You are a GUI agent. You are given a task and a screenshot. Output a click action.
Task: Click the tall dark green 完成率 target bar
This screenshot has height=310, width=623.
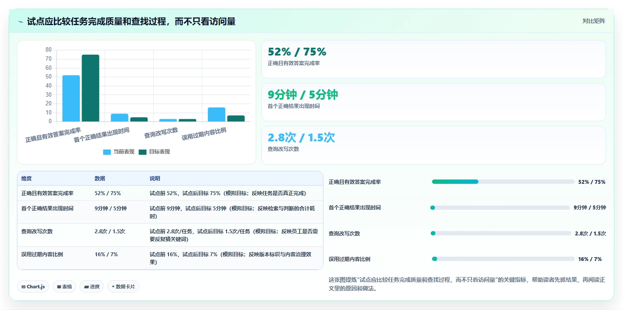pos(91,88)
